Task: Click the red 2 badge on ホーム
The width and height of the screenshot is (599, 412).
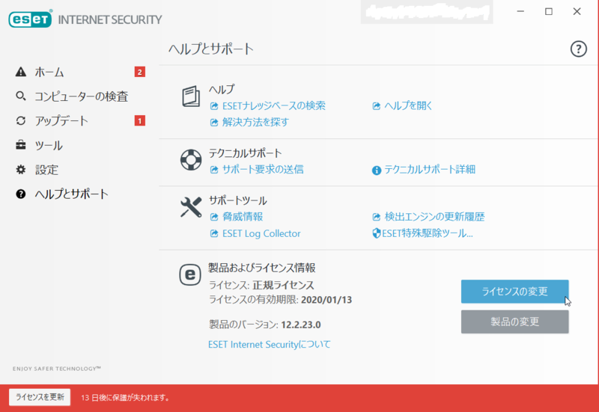Action: click(x=140, y=72)
